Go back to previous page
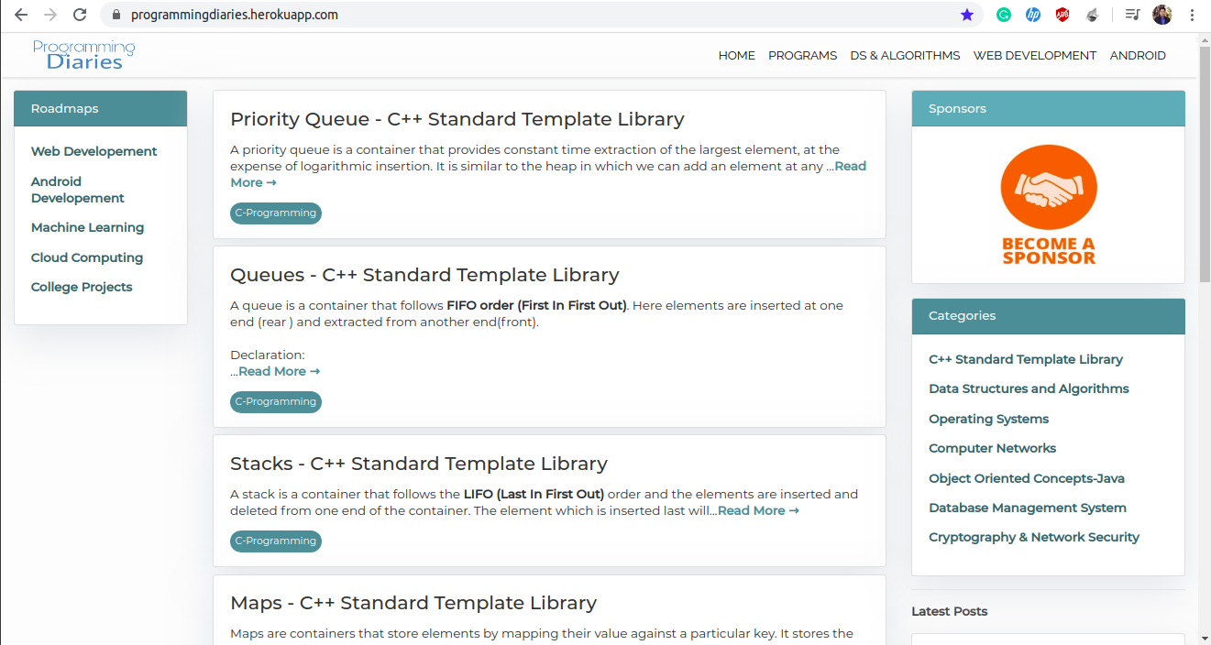 [21, 15]
